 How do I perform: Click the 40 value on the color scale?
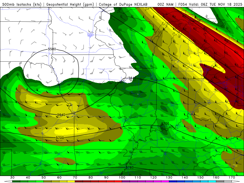[28, 178]
